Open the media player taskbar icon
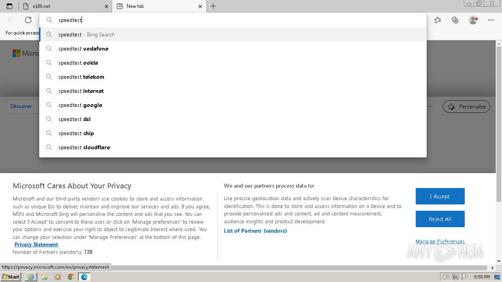 pos(58,277)
